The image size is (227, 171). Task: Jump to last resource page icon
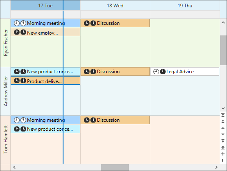click(223, 147)
